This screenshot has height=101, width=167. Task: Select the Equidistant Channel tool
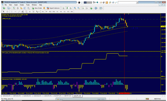pos(23,11)
